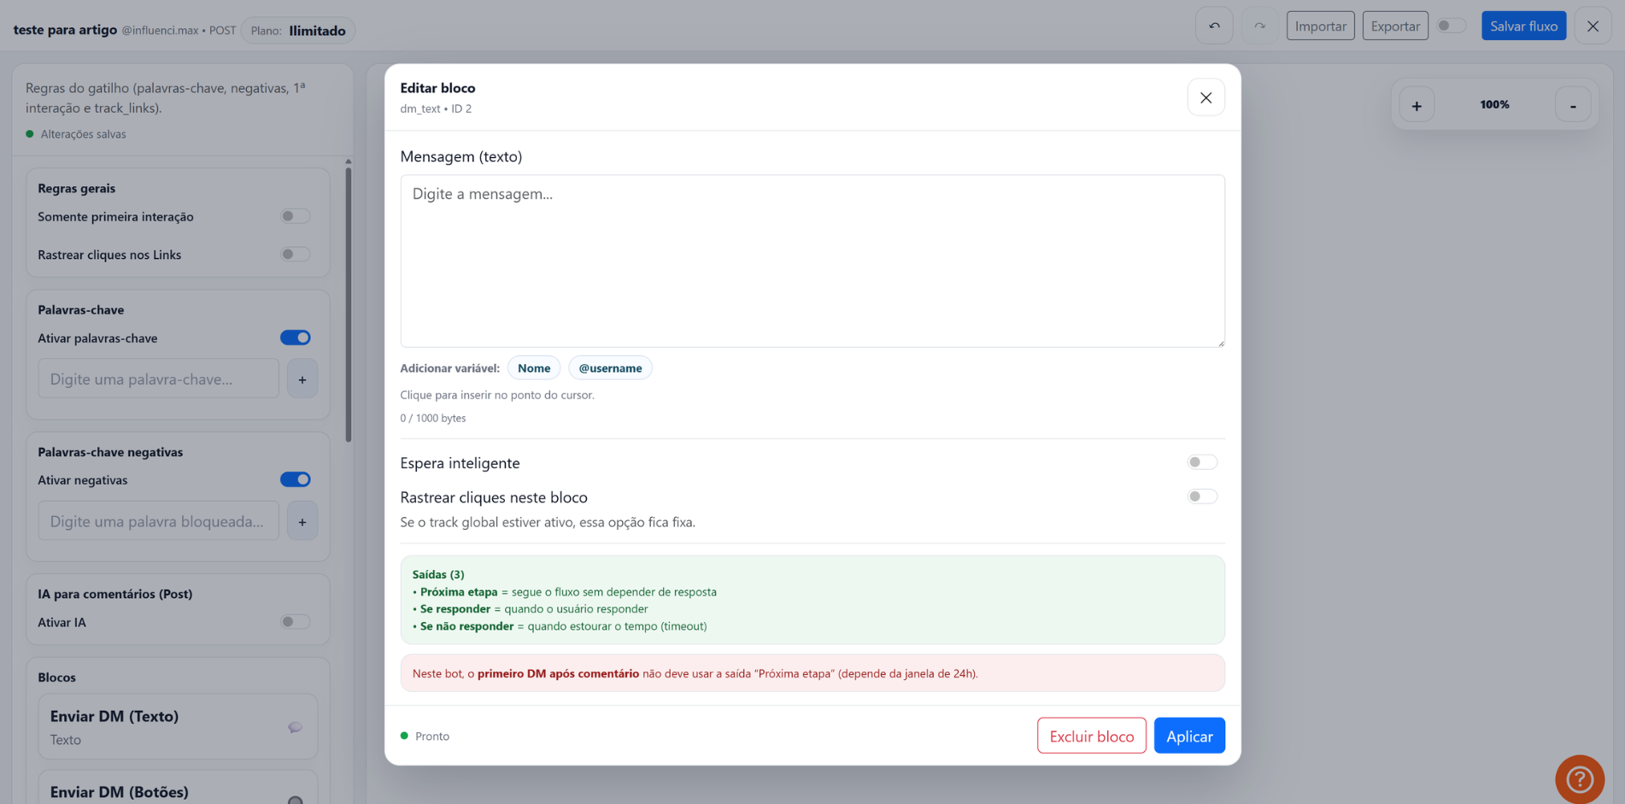The height and width of the screenshot is (804, 1625).
Task: Click the zoom out minus icon
Action: tap(1573, 105)
